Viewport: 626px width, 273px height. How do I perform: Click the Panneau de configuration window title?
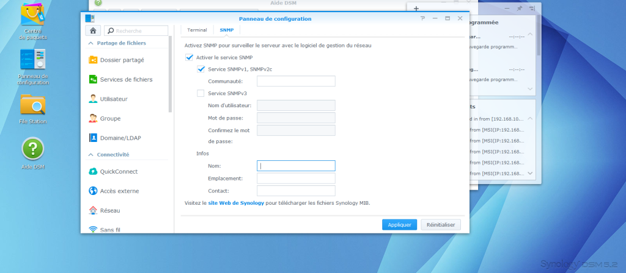275,19
